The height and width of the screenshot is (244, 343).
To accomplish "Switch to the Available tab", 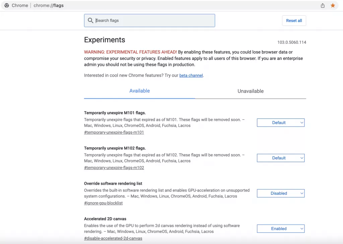I will tap(139, 91).
